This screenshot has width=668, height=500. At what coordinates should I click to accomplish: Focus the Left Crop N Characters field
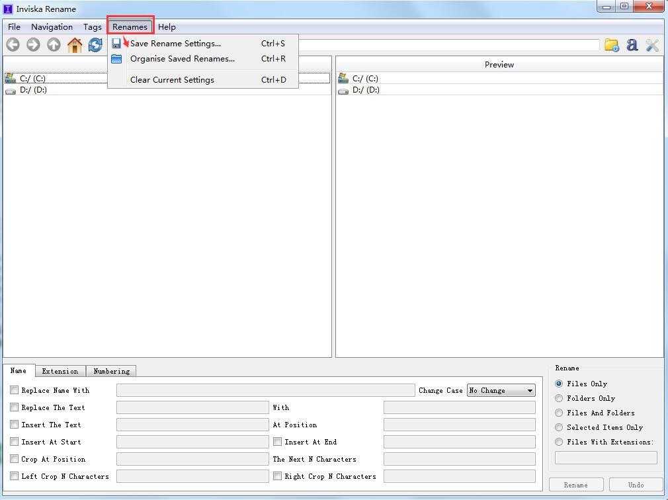[192, 476]
